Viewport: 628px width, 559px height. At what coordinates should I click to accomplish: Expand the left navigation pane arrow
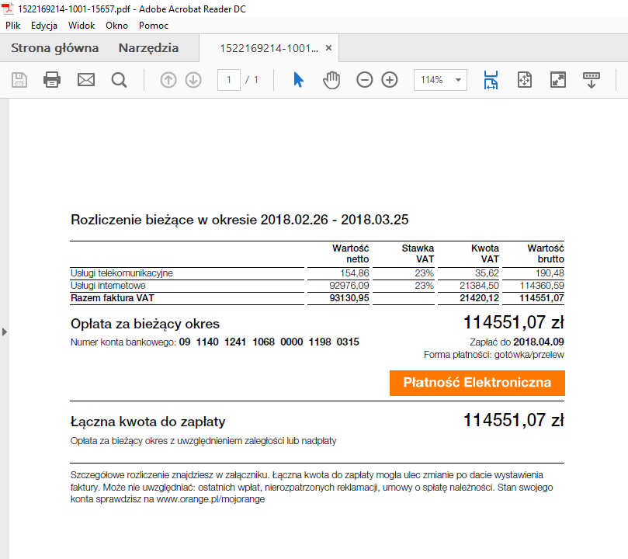pyautogui.click(x=4, y=332)
